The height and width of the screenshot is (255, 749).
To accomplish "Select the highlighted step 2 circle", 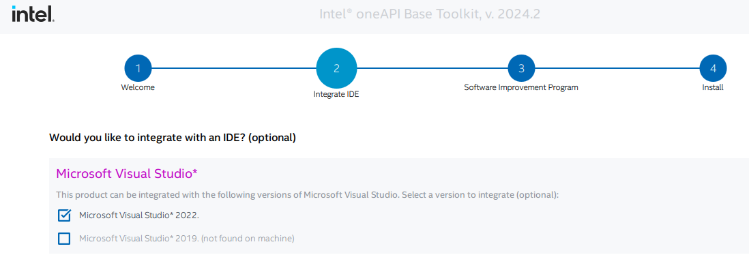I will tap(336, 68).
